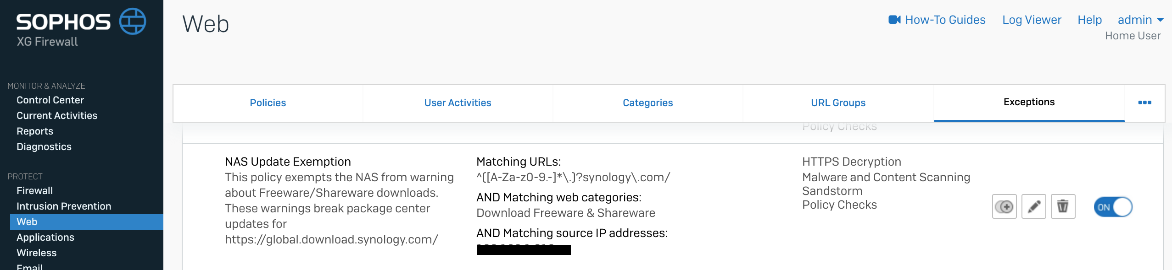
Task: Switch to the Policies tab
Action: click(x=268, y=103)
